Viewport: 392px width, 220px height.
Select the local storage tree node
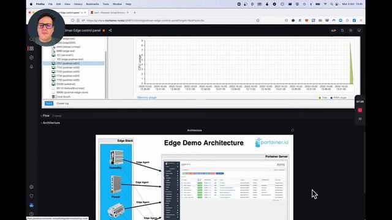pos(64,97)
